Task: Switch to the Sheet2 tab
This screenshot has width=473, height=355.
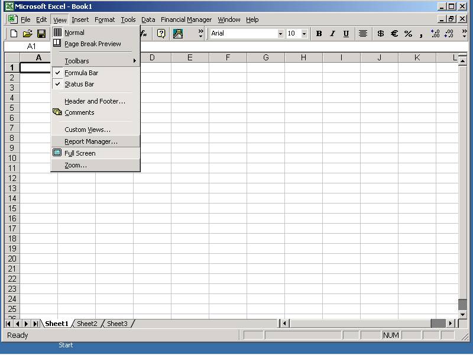Action: (87, 324)
